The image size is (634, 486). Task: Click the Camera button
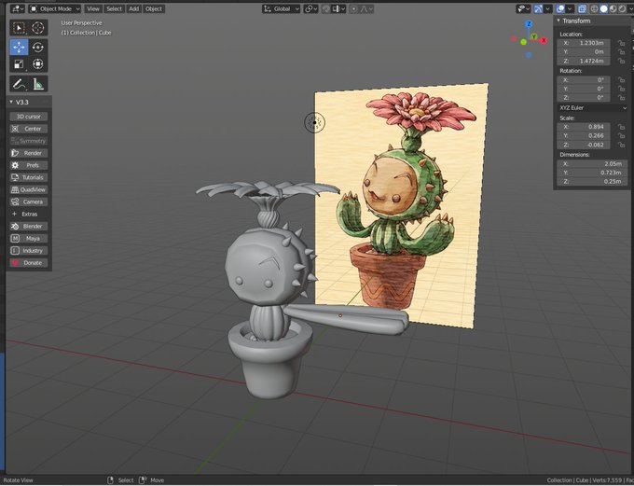point(29,201)
